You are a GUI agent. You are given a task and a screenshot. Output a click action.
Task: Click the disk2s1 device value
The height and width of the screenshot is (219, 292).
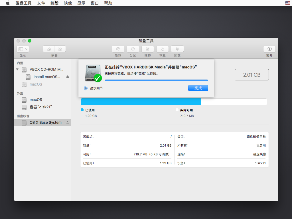tap(260, 163)
